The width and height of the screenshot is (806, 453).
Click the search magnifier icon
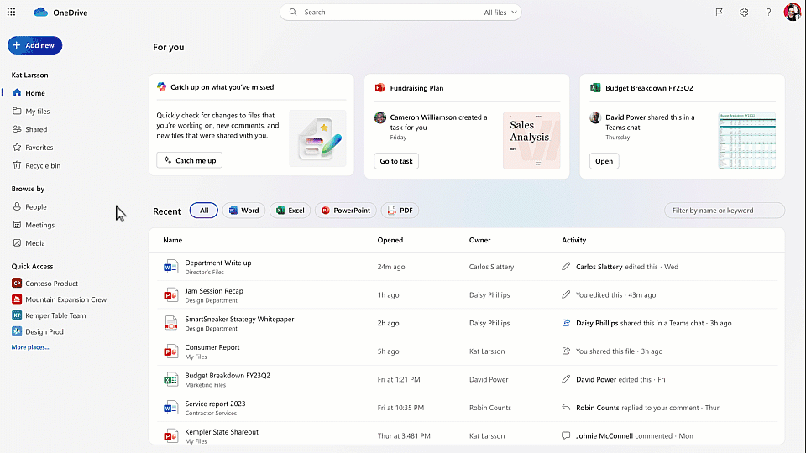tap(293, 12)
